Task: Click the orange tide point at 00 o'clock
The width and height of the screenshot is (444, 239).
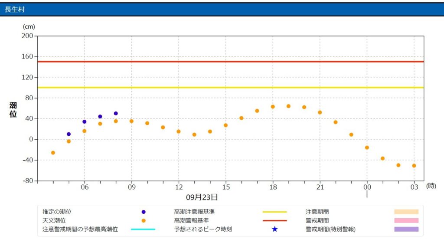Action: (367, 147)
